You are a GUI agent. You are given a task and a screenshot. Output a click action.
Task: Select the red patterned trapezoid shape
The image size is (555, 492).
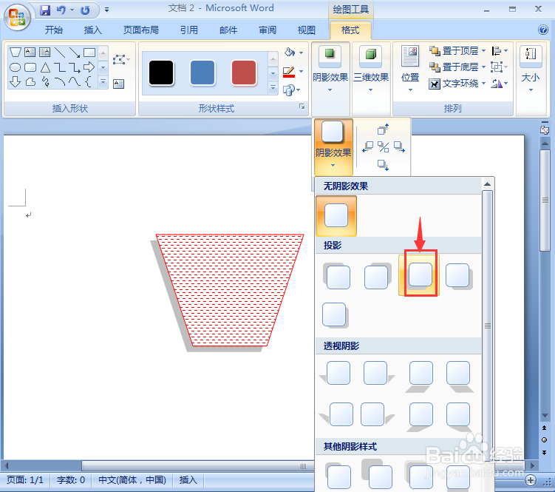pos(229,289)
